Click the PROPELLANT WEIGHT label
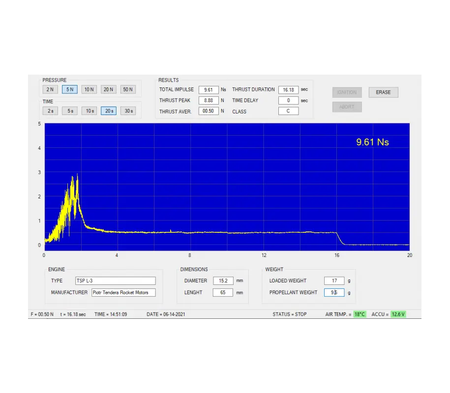The width and height of the screenshot is (450, 393). tap(293, 292)
